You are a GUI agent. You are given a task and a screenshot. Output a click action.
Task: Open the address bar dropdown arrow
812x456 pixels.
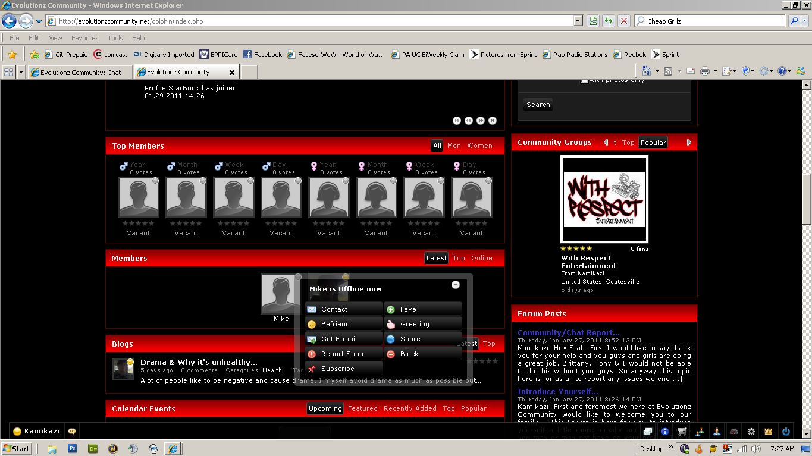[x=578, y=21]
